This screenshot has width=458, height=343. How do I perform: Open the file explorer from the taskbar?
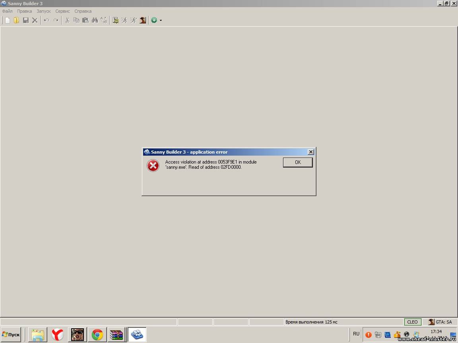point(38,335)
